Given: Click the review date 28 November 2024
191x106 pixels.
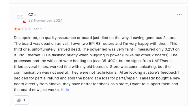Looking at the screenshot, I should point(45,21).
